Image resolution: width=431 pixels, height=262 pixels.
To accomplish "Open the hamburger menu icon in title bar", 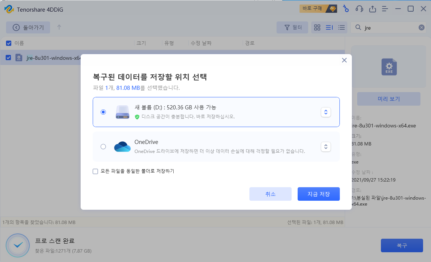I will coord(385,9).
